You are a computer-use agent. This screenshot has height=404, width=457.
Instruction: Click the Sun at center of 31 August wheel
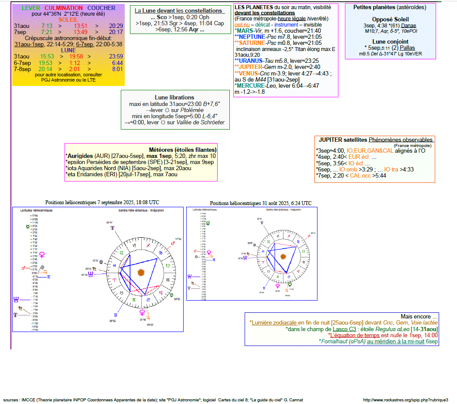(x=284, y=256)
